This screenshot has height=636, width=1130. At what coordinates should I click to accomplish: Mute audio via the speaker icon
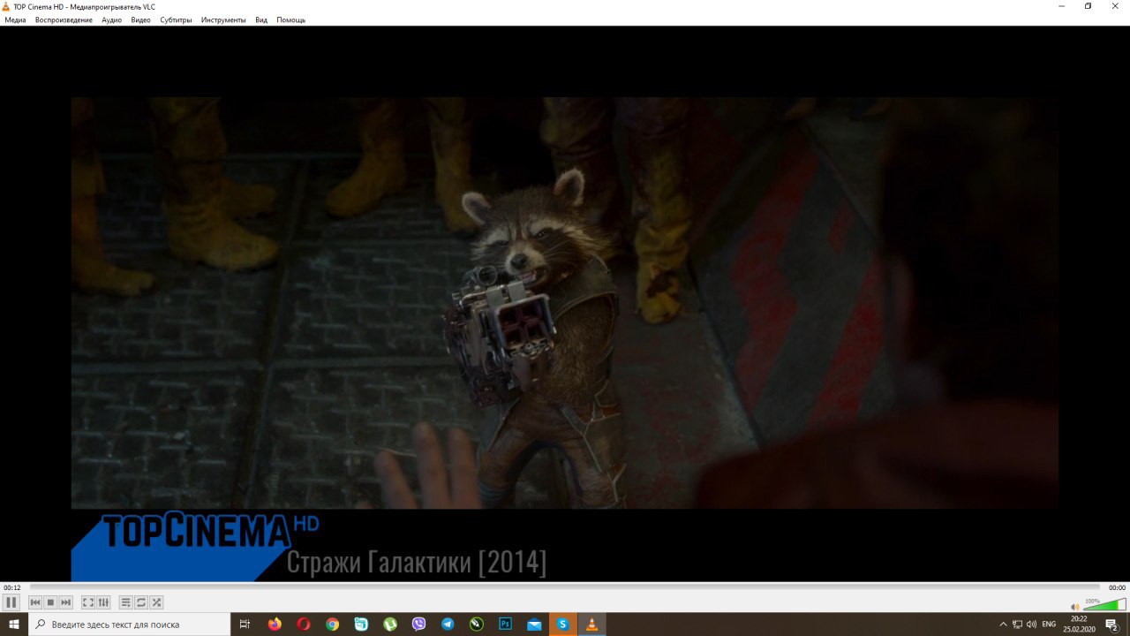1075,606
